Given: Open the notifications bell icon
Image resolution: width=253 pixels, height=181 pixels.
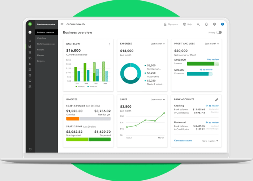Looking at the screenshot, I should coord(206,24).
